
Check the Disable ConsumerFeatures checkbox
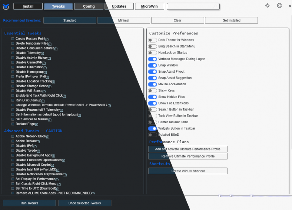pos(13,48)
